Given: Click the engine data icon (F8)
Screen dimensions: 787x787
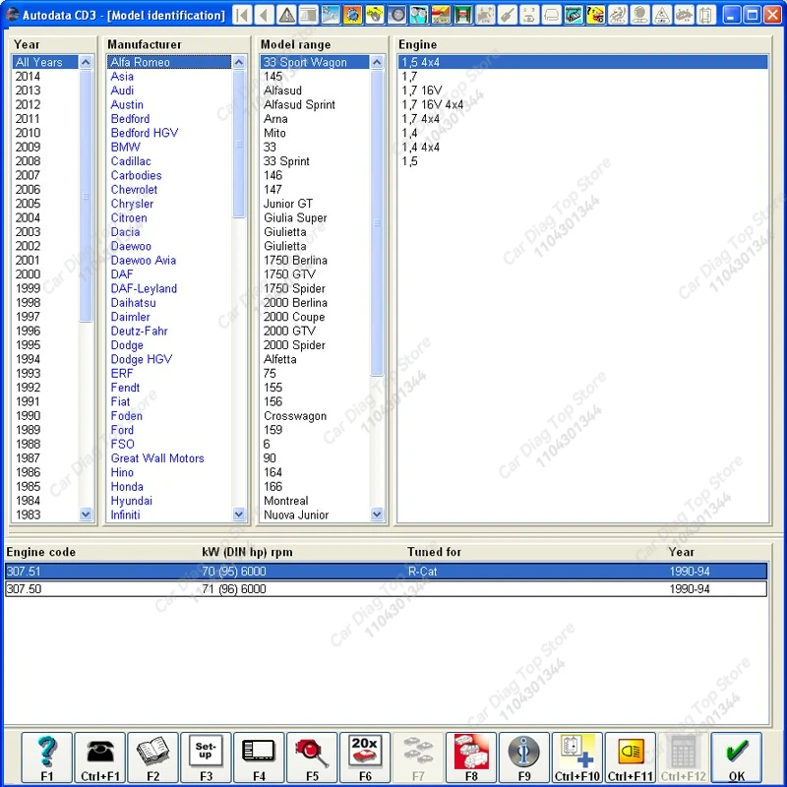Looking at the screenshot, I should [x=470, y=753].
